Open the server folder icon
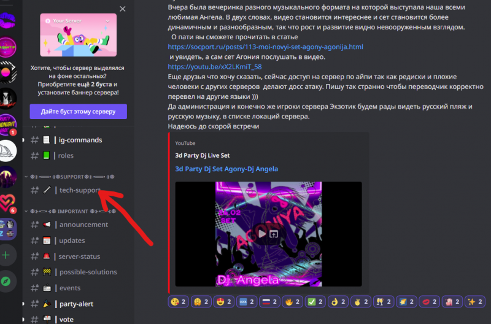 tap(8, 229)
